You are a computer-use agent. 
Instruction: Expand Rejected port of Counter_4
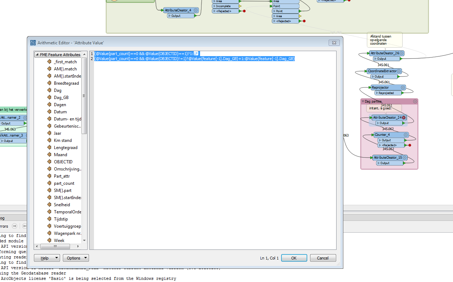pyautogui.click(x=380, y=145)
